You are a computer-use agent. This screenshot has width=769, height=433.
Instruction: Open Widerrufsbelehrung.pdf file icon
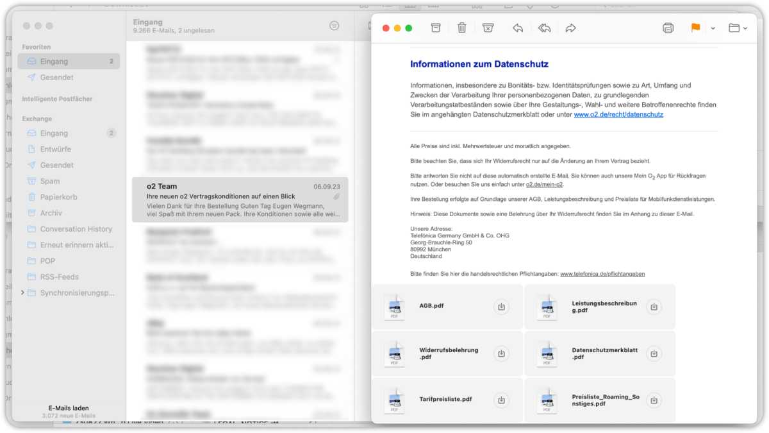click(395, 354)
